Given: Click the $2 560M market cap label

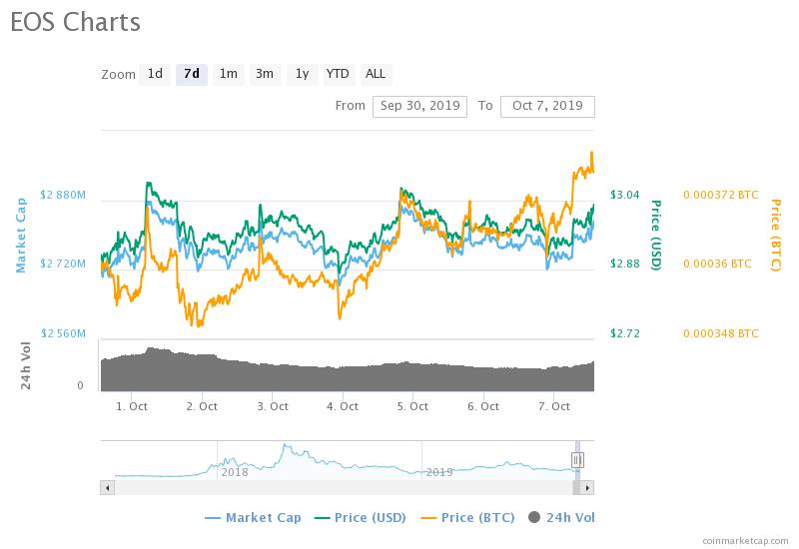Looking at the screenshot, I should (63, 333).
